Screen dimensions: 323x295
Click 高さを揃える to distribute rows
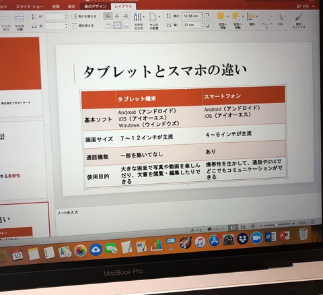coord(83,16)
